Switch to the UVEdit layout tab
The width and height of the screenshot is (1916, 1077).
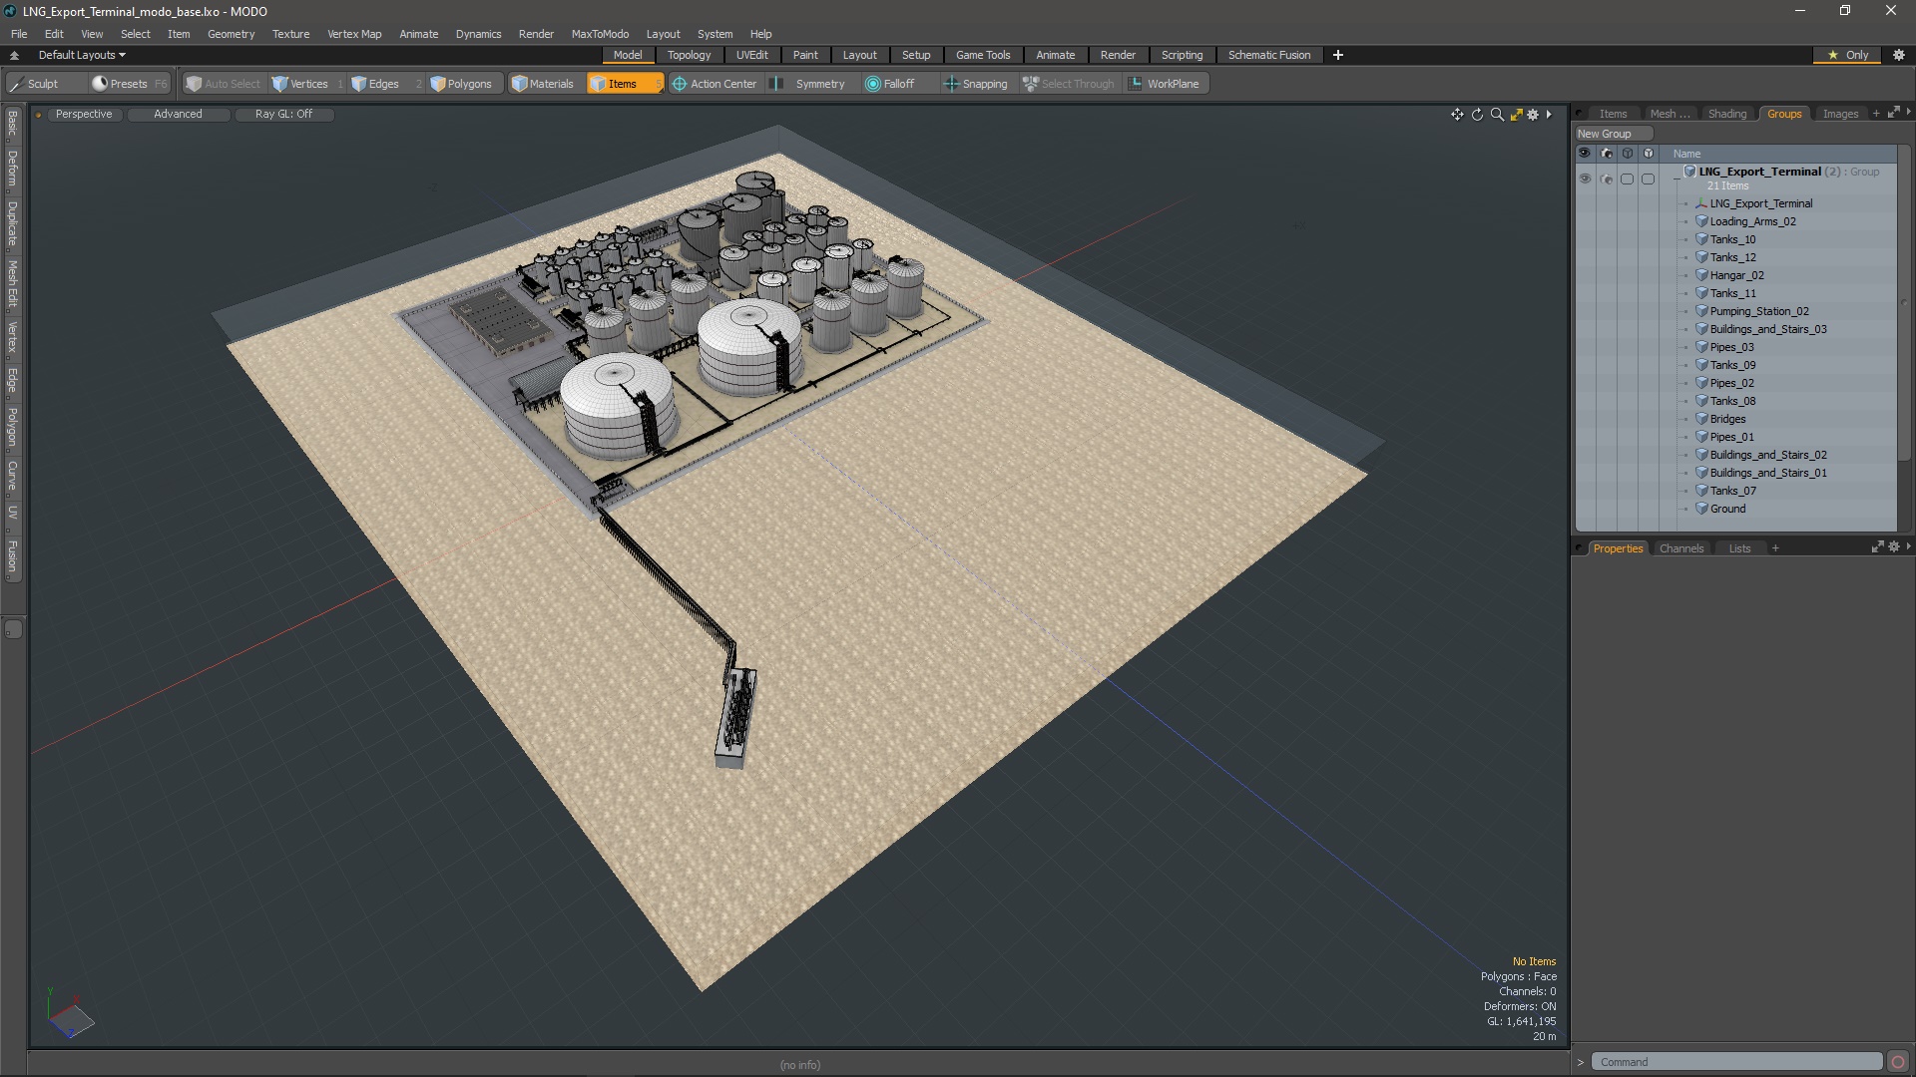(x=751, y=55)
